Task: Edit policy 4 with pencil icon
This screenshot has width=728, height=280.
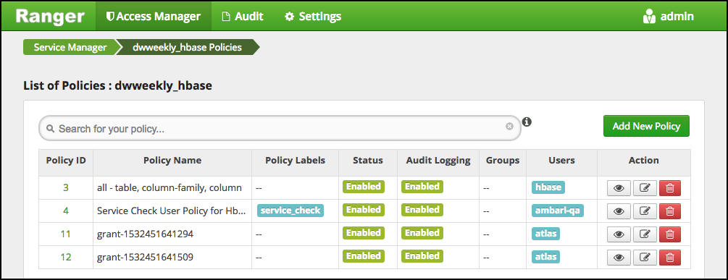Action: click(645, 211)
